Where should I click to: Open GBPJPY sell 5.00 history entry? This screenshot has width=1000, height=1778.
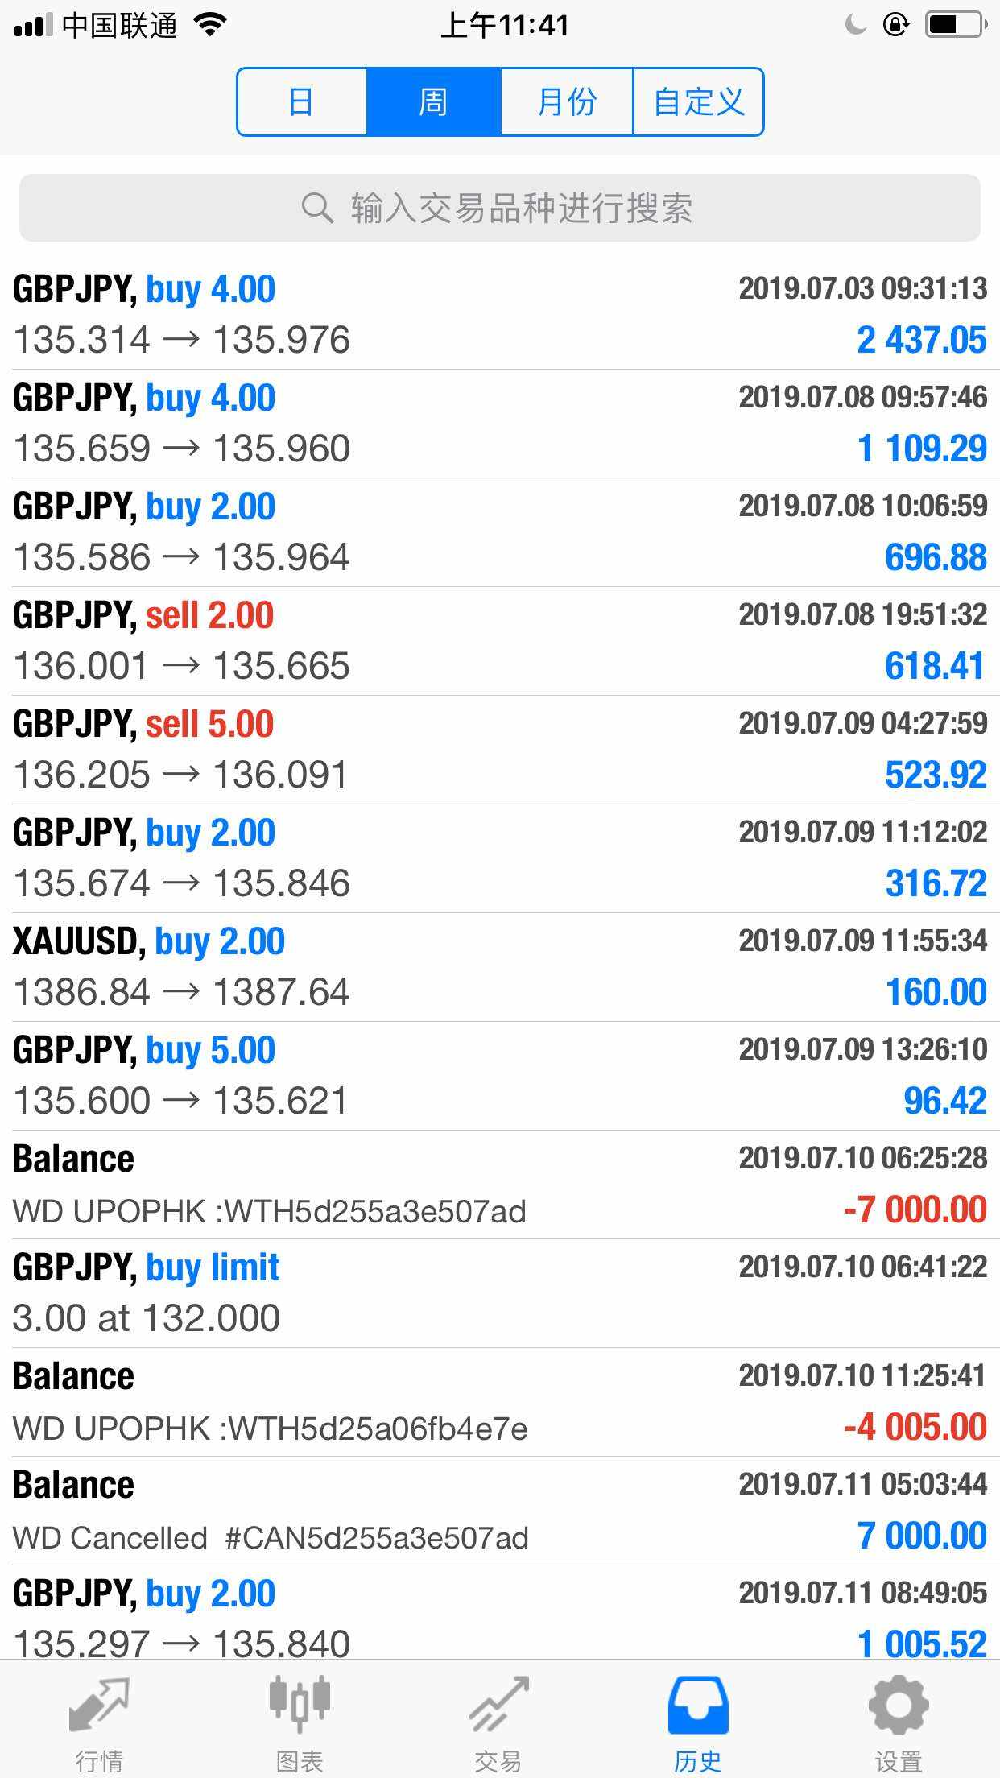click(500, 750)
